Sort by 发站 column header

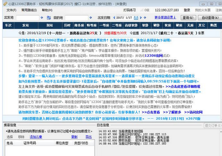coord(26,25)
